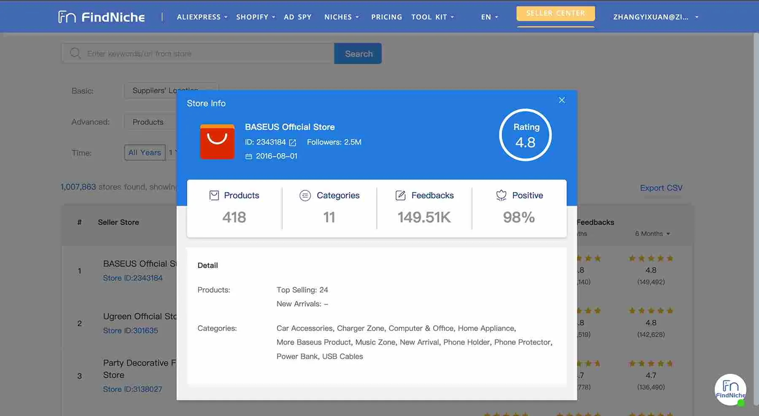Click the calendar icon next to 2016-08-01
The width and height of the screenshot is (759, 416).
coord(248,156)
